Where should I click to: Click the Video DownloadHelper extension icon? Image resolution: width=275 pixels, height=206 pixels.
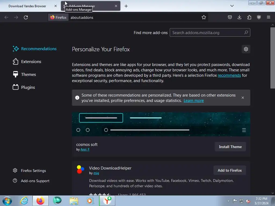[x=81, y=170]
